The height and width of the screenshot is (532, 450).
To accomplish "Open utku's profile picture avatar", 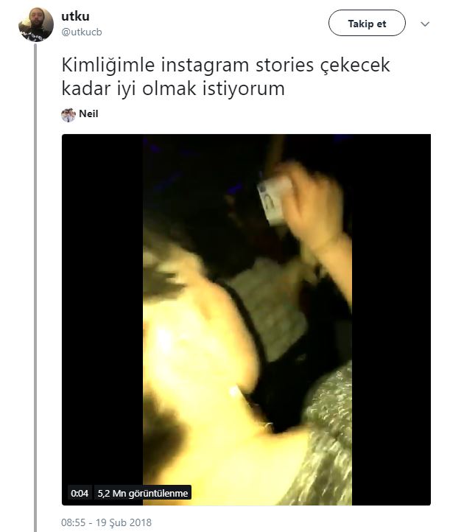I will coord(36,24).
